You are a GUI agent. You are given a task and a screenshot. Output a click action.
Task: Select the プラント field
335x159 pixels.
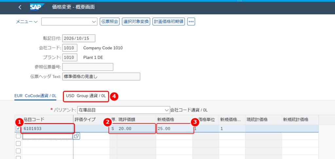click(70, 57)
